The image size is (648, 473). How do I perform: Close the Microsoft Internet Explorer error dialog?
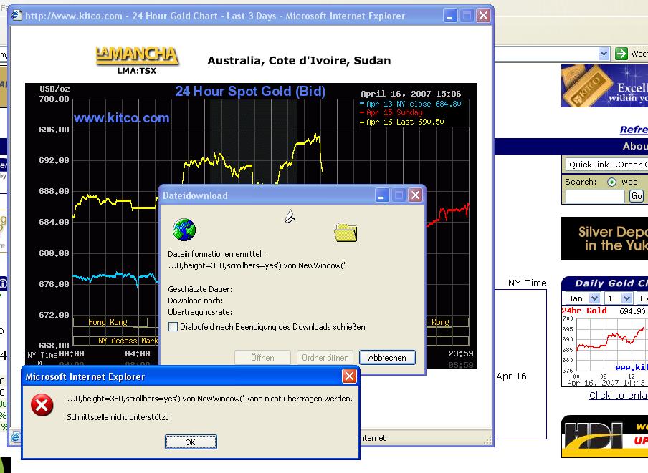point(349,376)
